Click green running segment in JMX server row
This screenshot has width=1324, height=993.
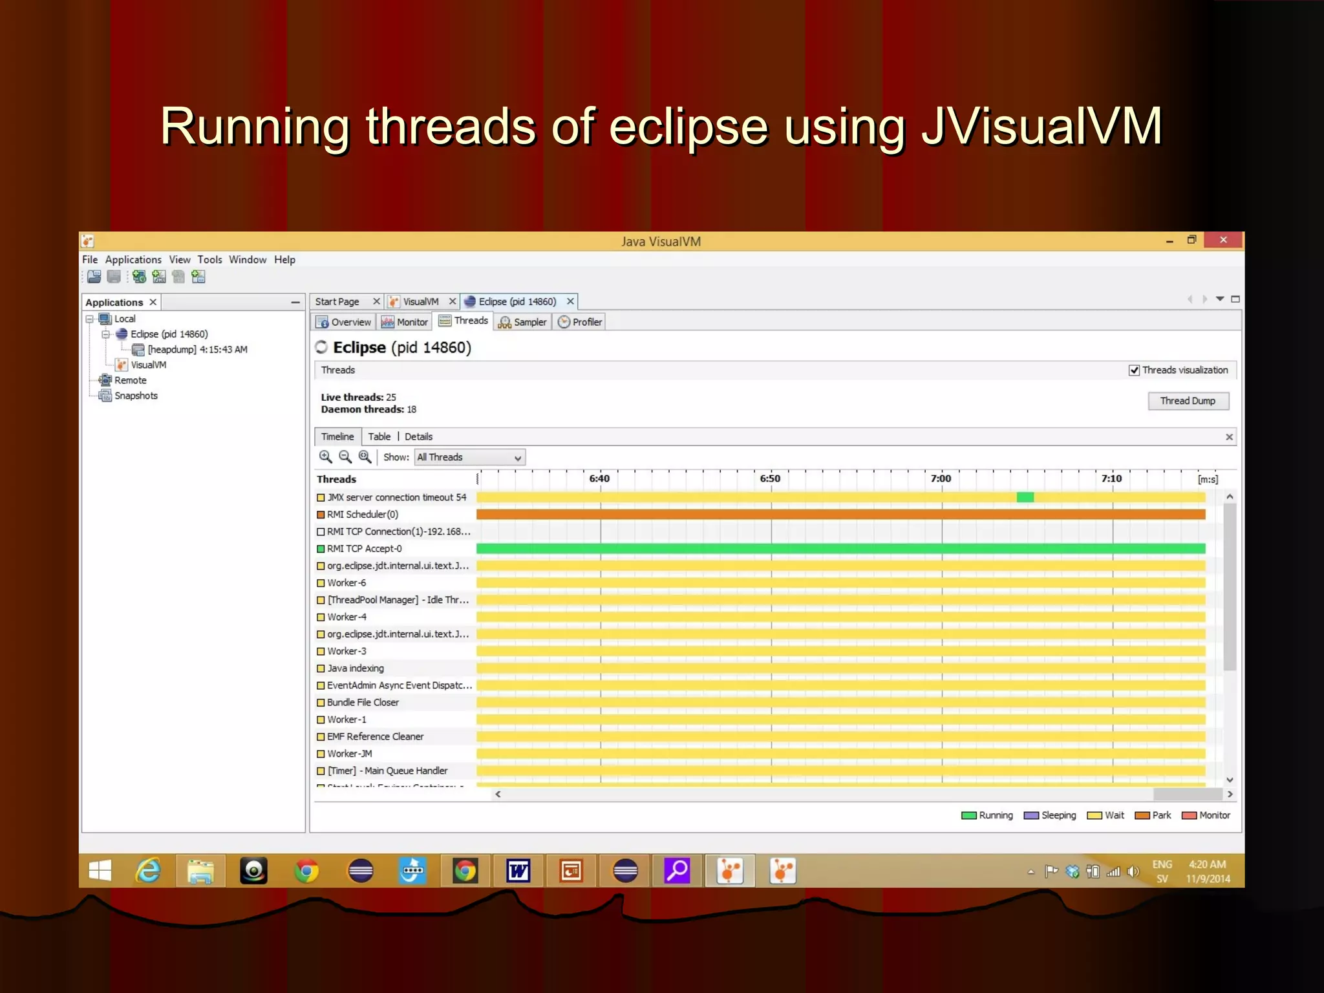1025,498
